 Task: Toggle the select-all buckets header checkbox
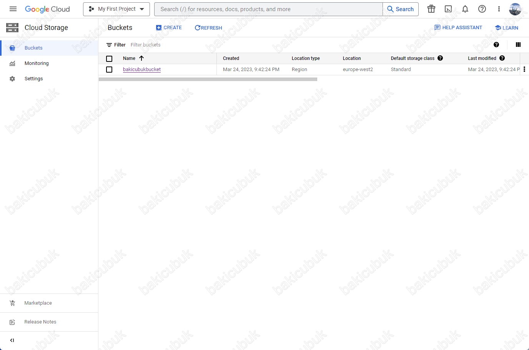[x=109, y=58]
